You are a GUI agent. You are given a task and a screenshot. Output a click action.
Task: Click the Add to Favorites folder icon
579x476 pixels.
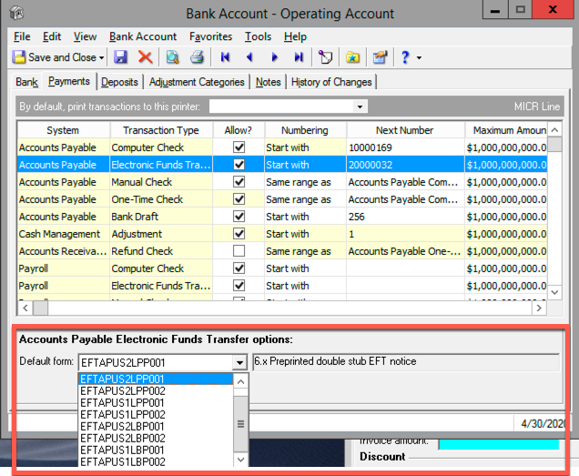pos(352,57)
